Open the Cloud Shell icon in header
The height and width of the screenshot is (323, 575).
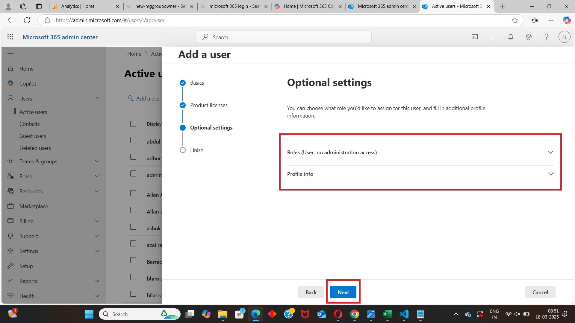coord(475,37)
